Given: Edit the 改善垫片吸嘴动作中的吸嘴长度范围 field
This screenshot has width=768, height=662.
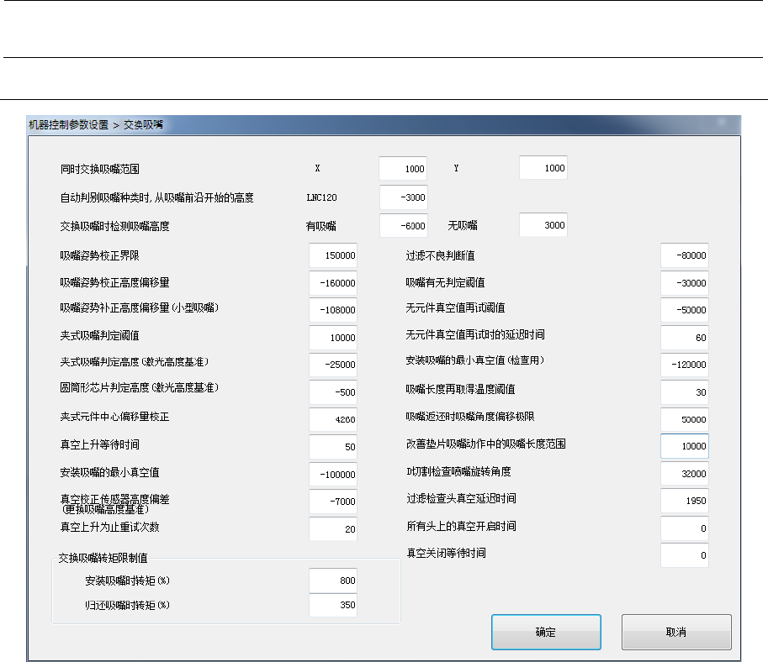Looking at the screenshot, I should click(684, 446).
